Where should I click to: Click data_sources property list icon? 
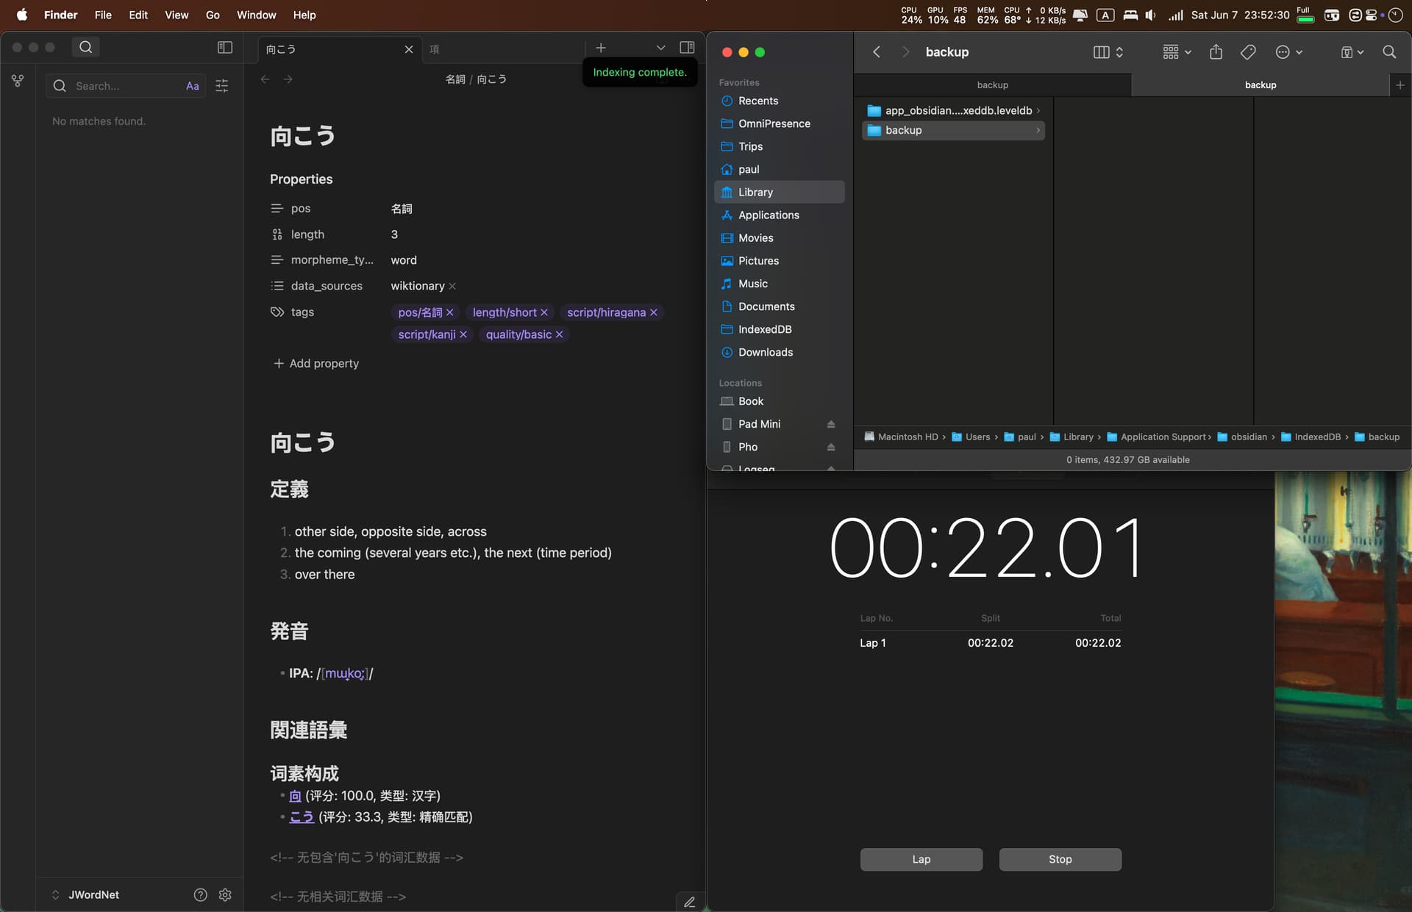click(x=277, y=286)
